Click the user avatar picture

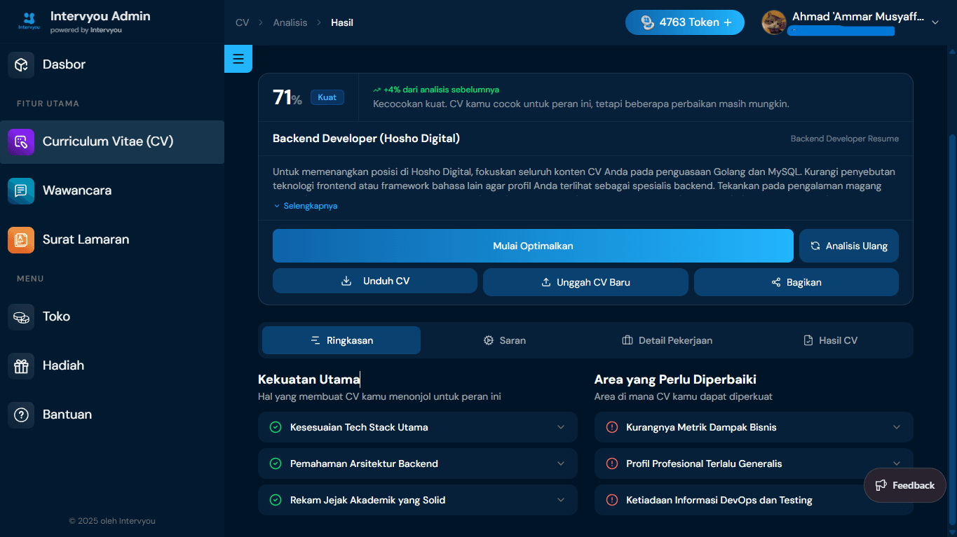(774, 22)
